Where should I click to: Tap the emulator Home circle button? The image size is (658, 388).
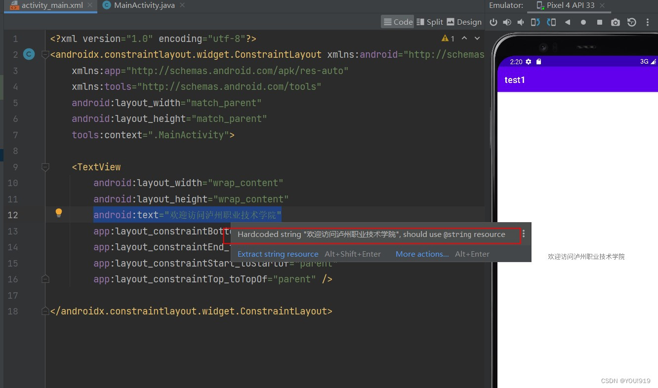[583, 22]
